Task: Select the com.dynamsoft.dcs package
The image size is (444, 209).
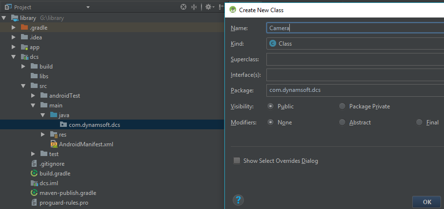Action: (x=94, y=125)
